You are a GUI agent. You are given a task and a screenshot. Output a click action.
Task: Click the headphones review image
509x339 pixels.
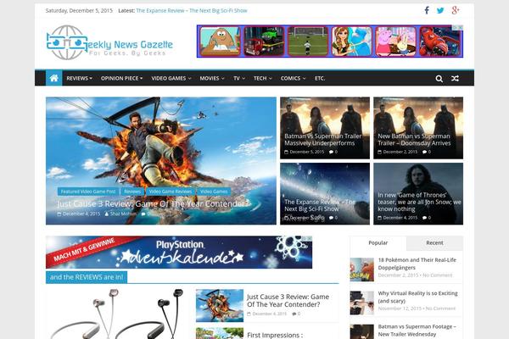tap(118, 314)
